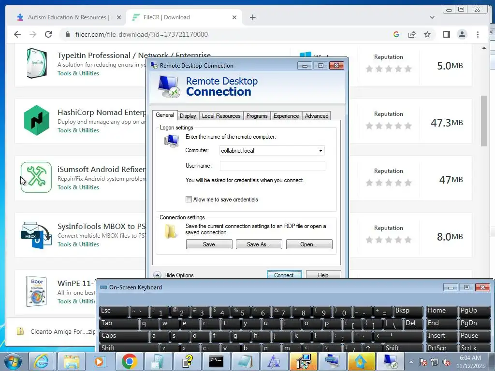
Task: Collapse dialog with Hide Options
Action: (x=174, y=275)
